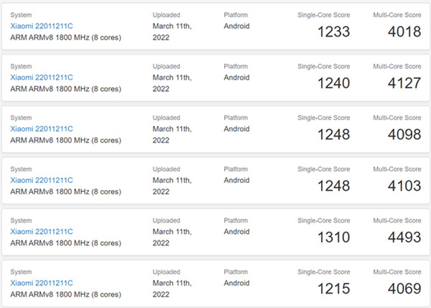Screen dimensions: 431x308
Task: Click the 1310 single-core score
Action: [333, 237]
